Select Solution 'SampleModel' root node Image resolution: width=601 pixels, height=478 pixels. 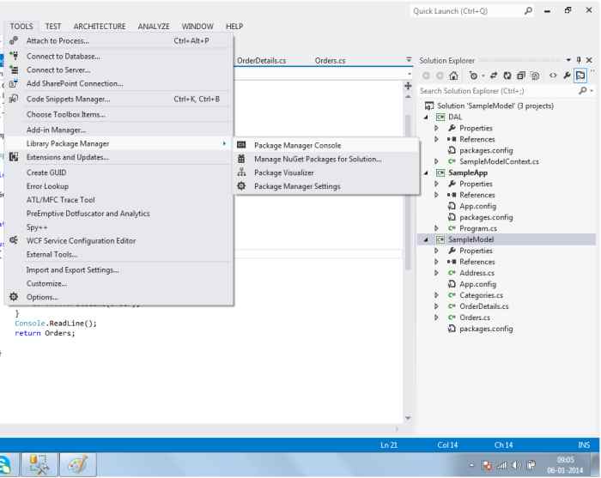pos(495,106)
